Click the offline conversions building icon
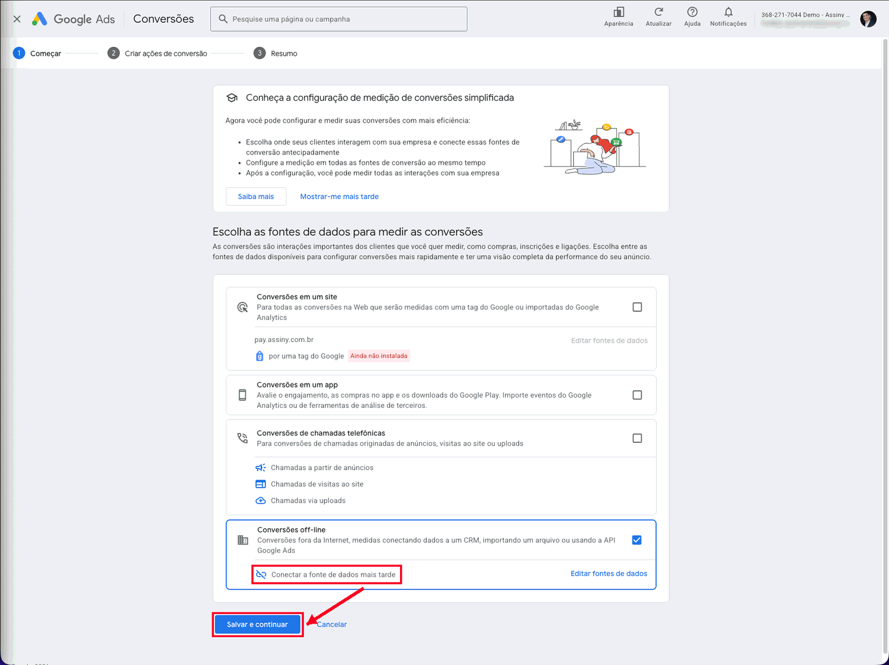889x665 pixels. (x=243, y=540)
